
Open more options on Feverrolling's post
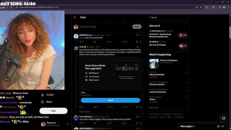[x=141, y=117]
